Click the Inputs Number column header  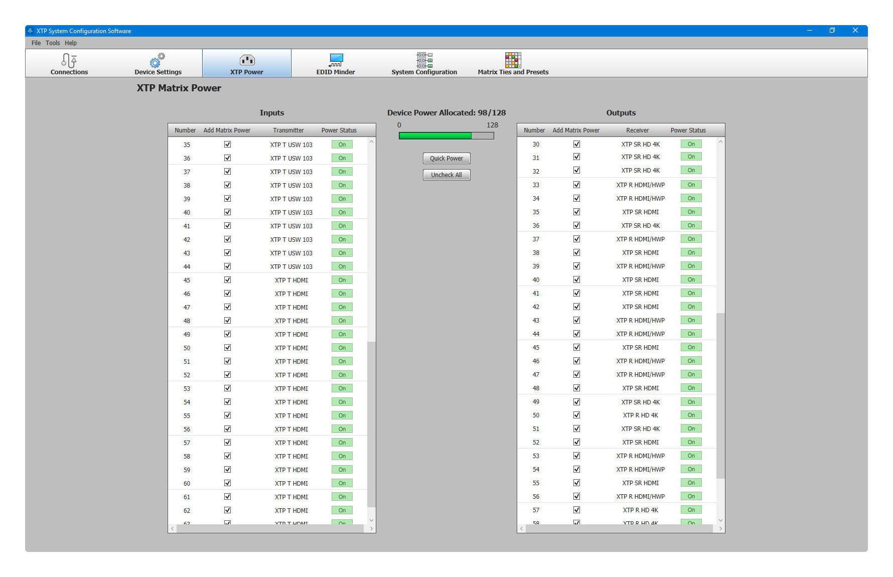tap(185, 130)
